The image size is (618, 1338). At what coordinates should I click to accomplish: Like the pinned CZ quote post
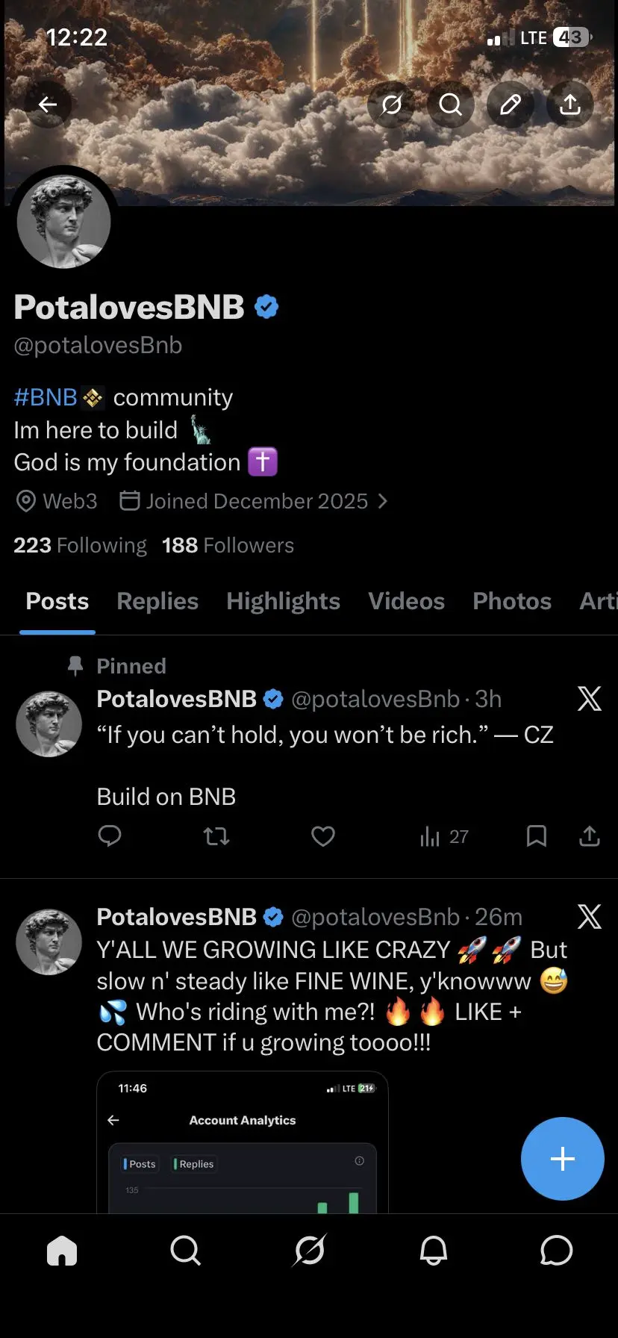click(322, 836)
